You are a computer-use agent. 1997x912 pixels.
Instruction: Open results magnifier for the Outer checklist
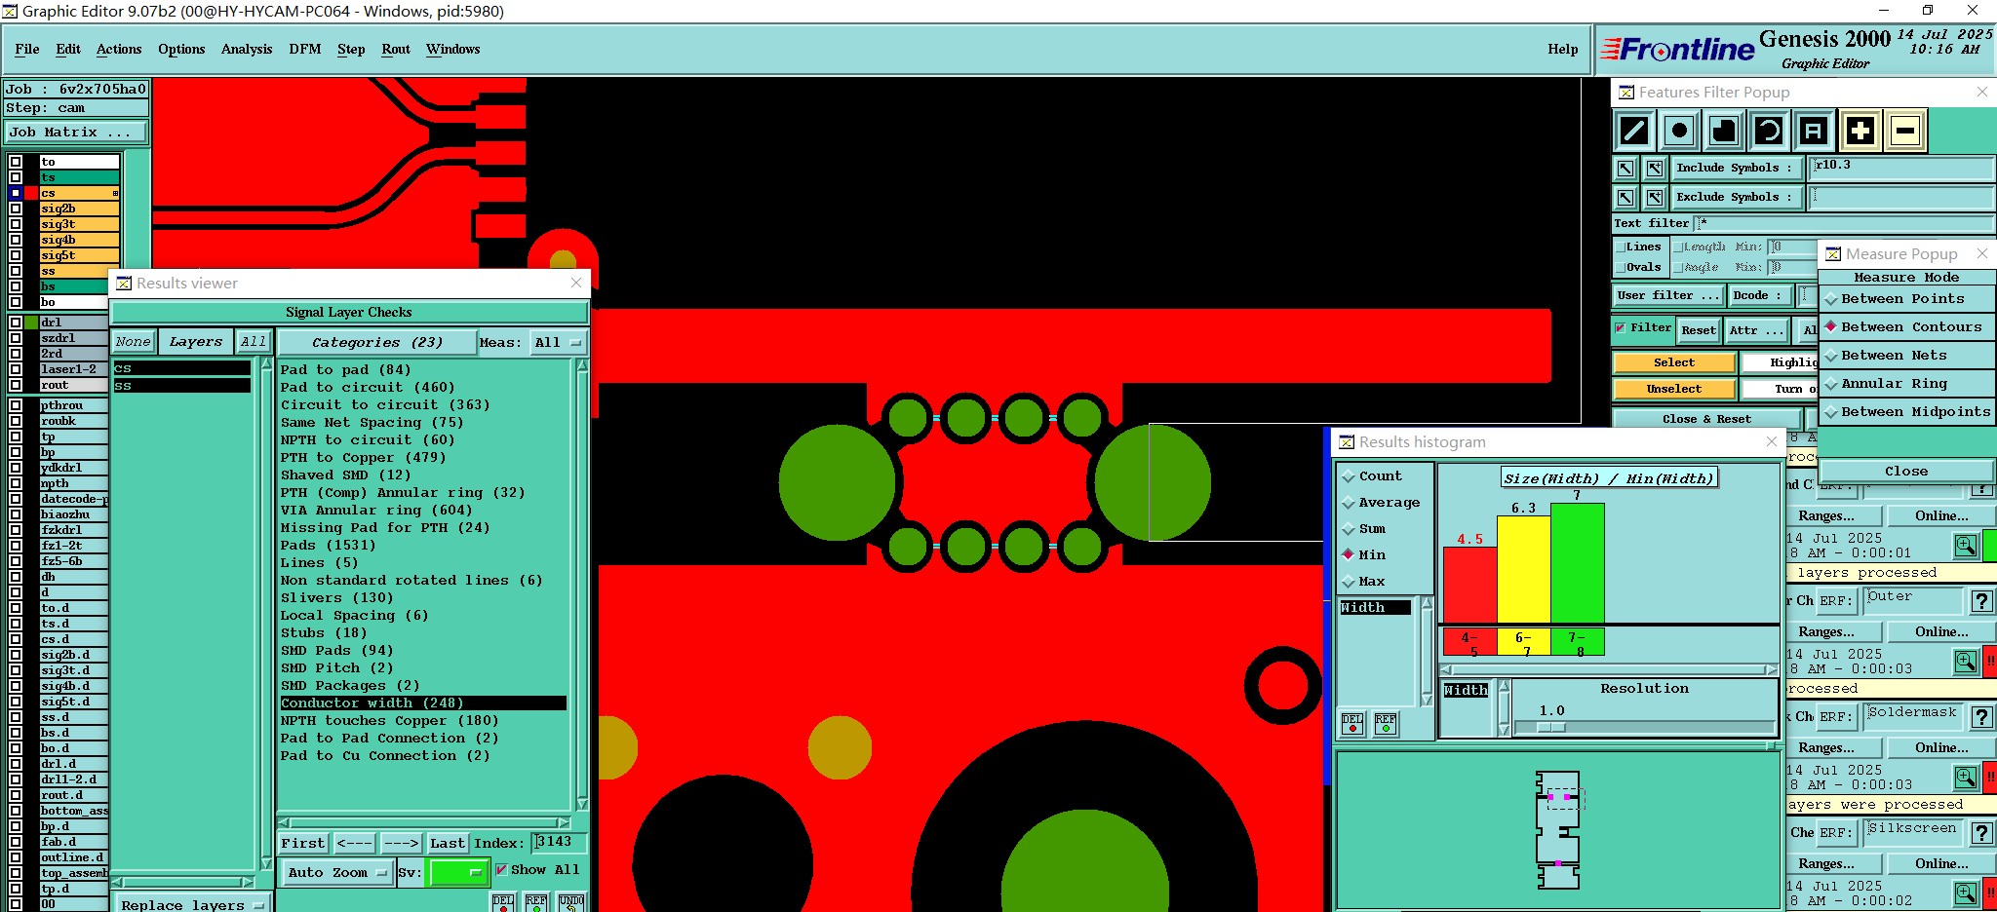coord(1966,662)
